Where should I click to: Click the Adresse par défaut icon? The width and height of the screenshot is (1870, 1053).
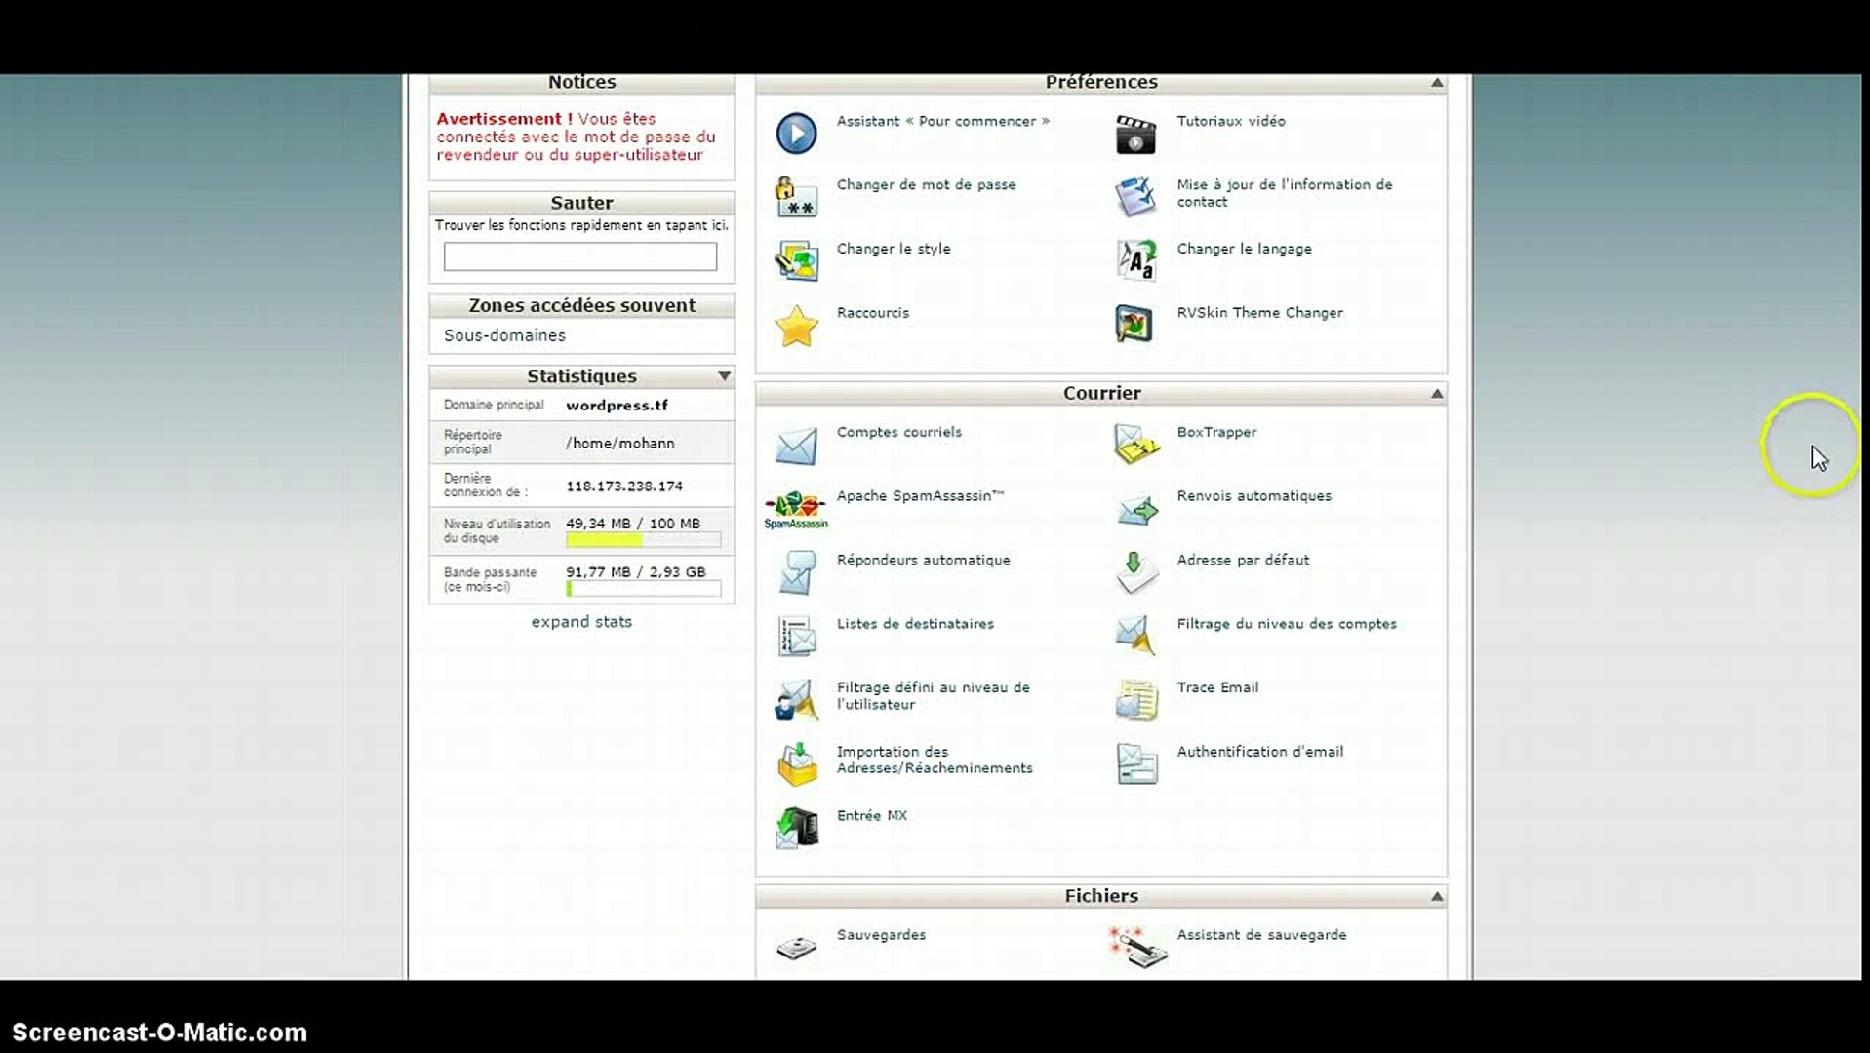click(1135, 572)
